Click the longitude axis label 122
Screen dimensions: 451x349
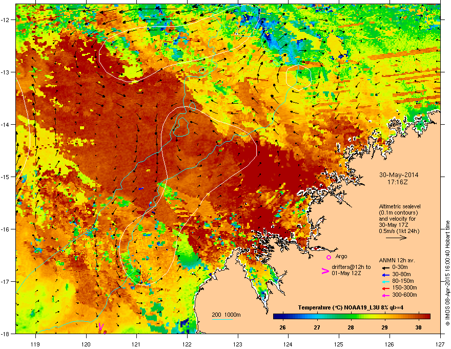187,344
